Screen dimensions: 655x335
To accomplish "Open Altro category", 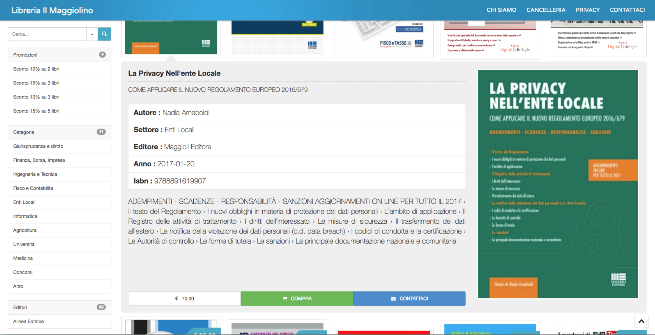I will pyautogui.click(x=59, y=286).
